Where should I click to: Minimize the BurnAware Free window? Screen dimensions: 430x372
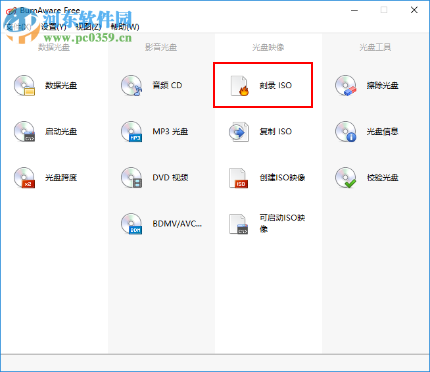pyautogui.click(x=354, y=10)
